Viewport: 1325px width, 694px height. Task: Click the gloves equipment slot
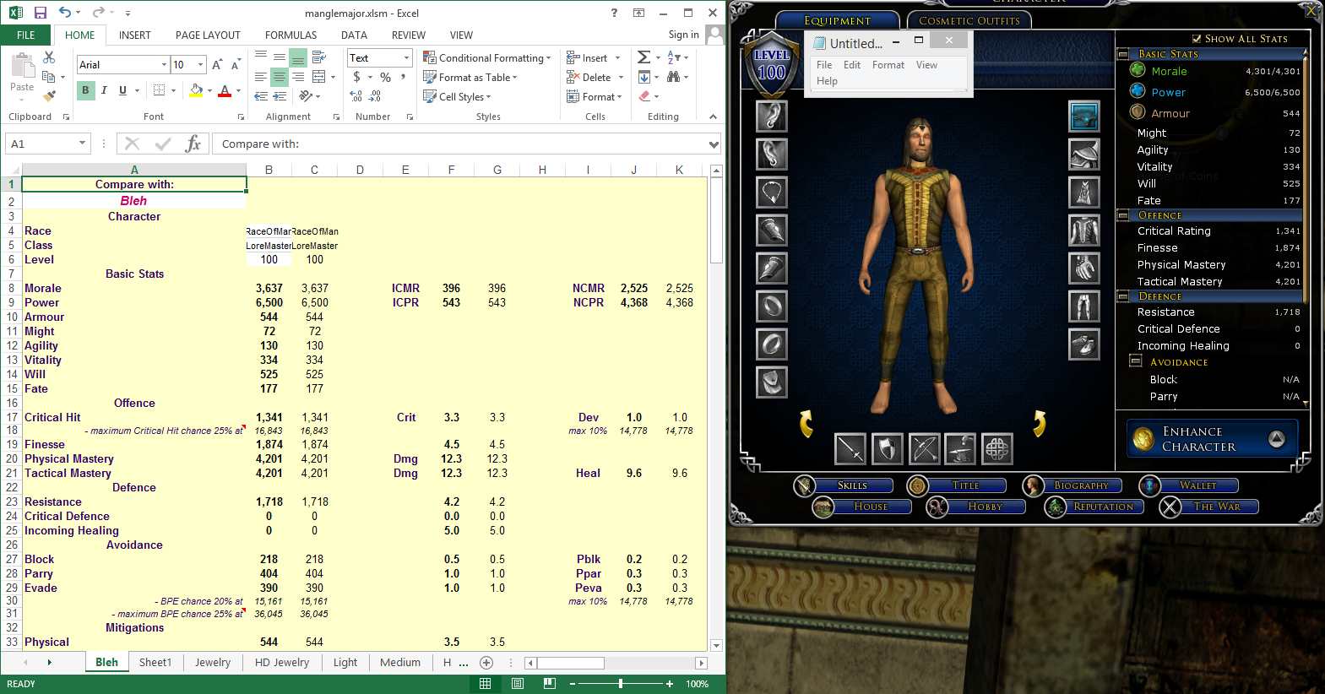coord(1084,268)
